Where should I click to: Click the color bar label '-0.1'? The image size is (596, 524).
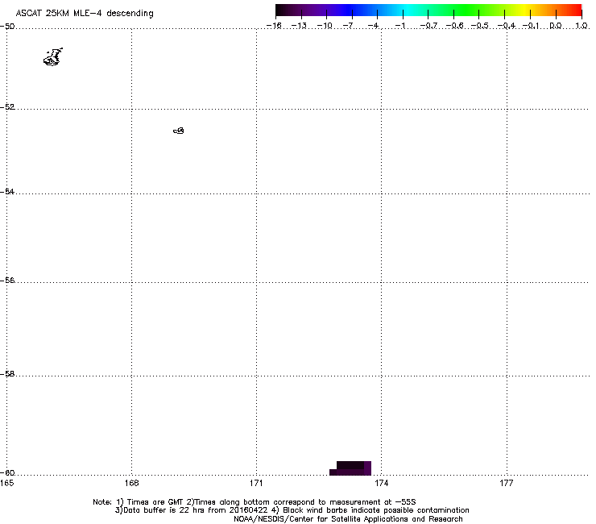click(x=531, y=26)
